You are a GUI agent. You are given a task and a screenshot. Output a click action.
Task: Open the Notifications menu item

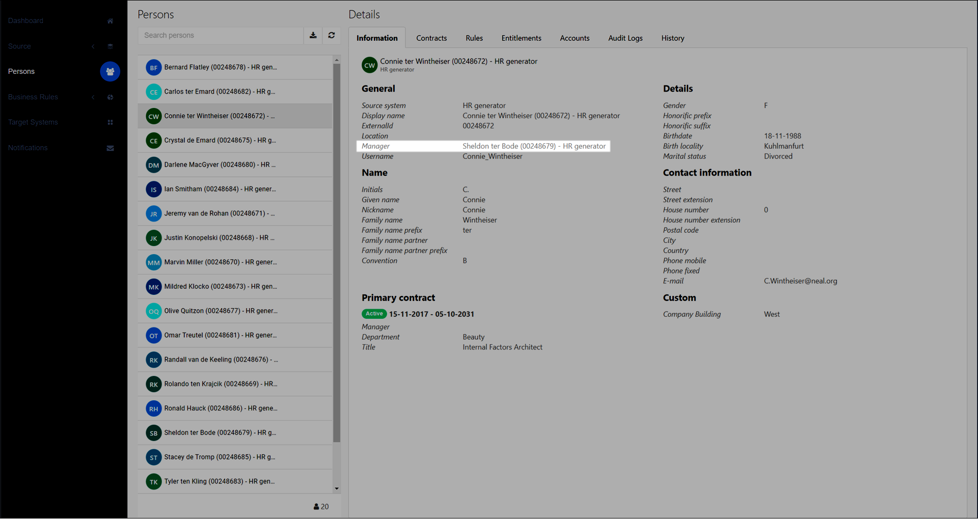28,148
